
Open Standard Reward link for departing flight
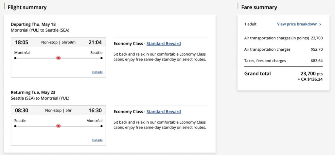tap(164, 43)
